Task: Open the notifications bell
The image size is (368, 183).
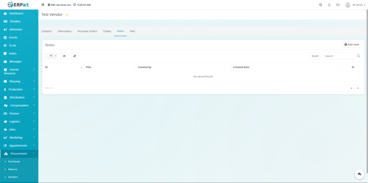Action: [x=329, y=5]
